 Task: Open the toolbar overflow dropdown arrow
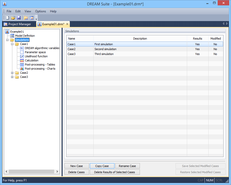(36, 19)
